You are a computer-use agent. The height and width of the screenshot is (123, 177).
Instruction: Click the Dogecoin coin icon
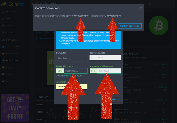(x=3, y=68)
